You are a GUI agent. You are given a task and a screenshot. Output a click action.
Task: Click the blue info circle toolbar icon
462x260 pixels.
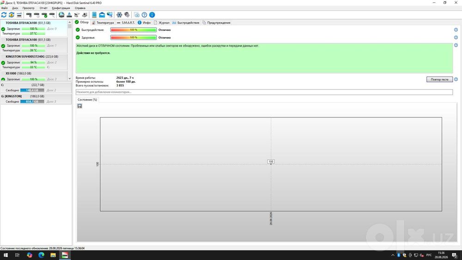point(152,15)
